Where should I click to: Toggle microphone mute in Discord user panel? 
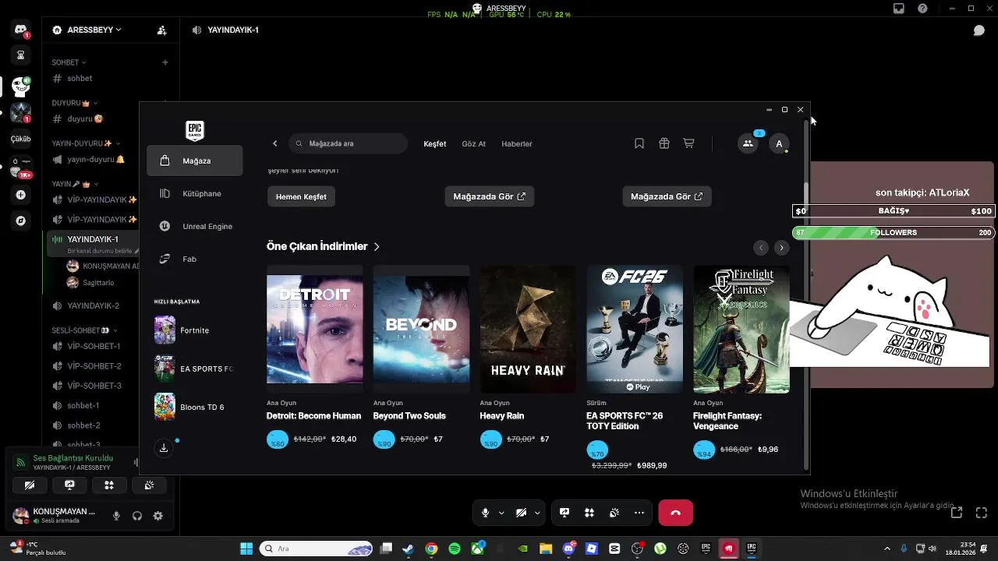116,516
